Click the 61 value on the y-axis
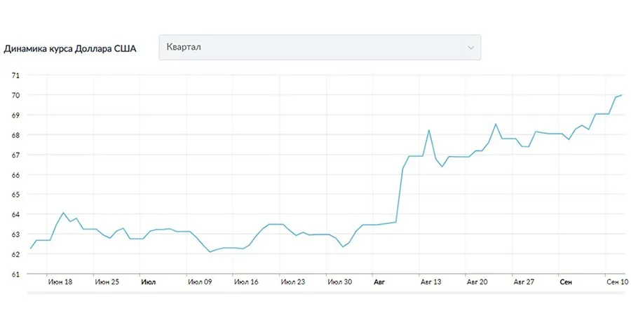The image size is (631, 315). click(15, 274)
